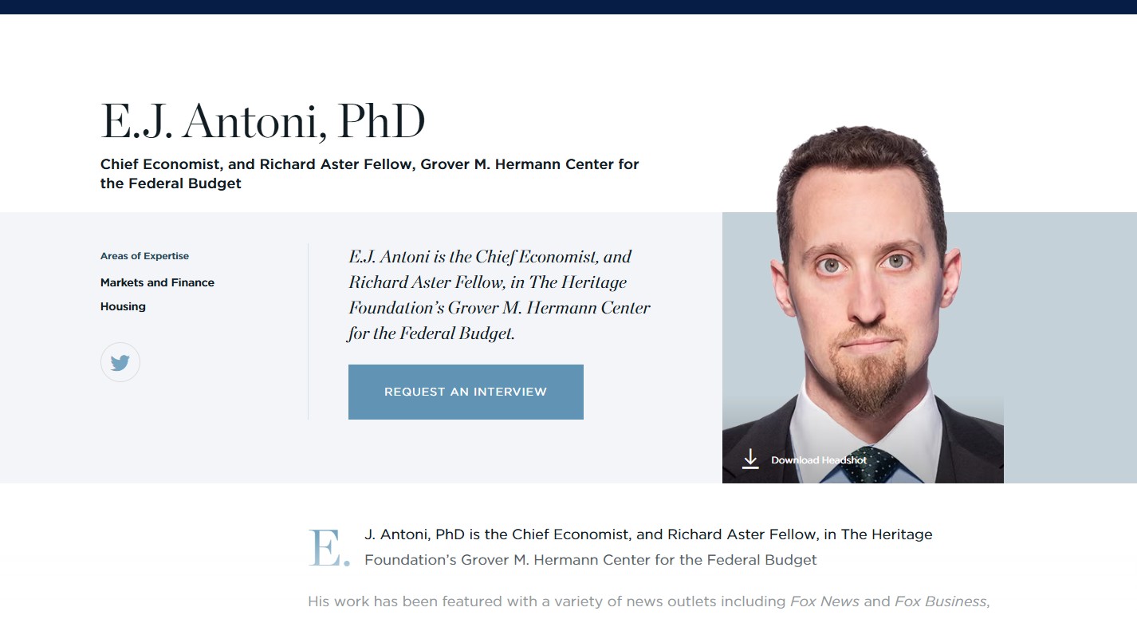The width and height of the screenshot is (1137, 619).
Task: Click the "E.J. Antoni, PhD" page heading
Action: 262,122
